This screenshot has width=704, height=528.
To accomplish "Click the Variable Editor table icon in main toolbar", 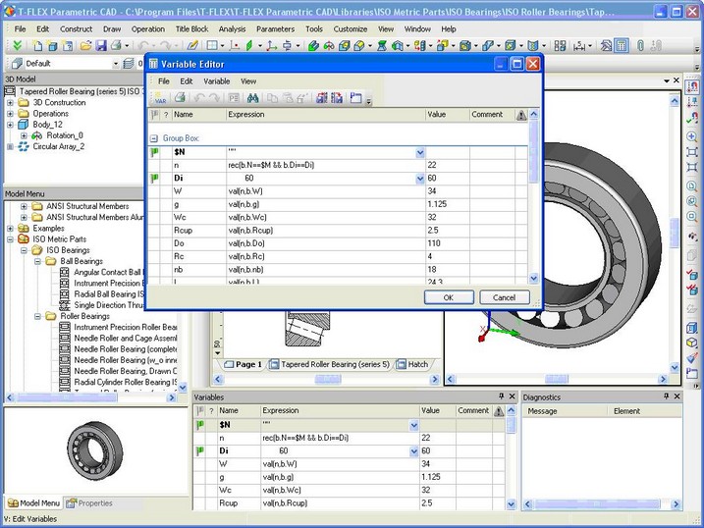I will point(622,45).
